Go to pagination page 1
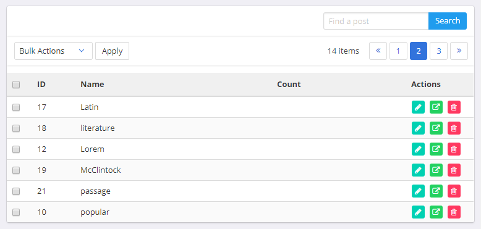The image size is (481, 229). coord(398,51)
